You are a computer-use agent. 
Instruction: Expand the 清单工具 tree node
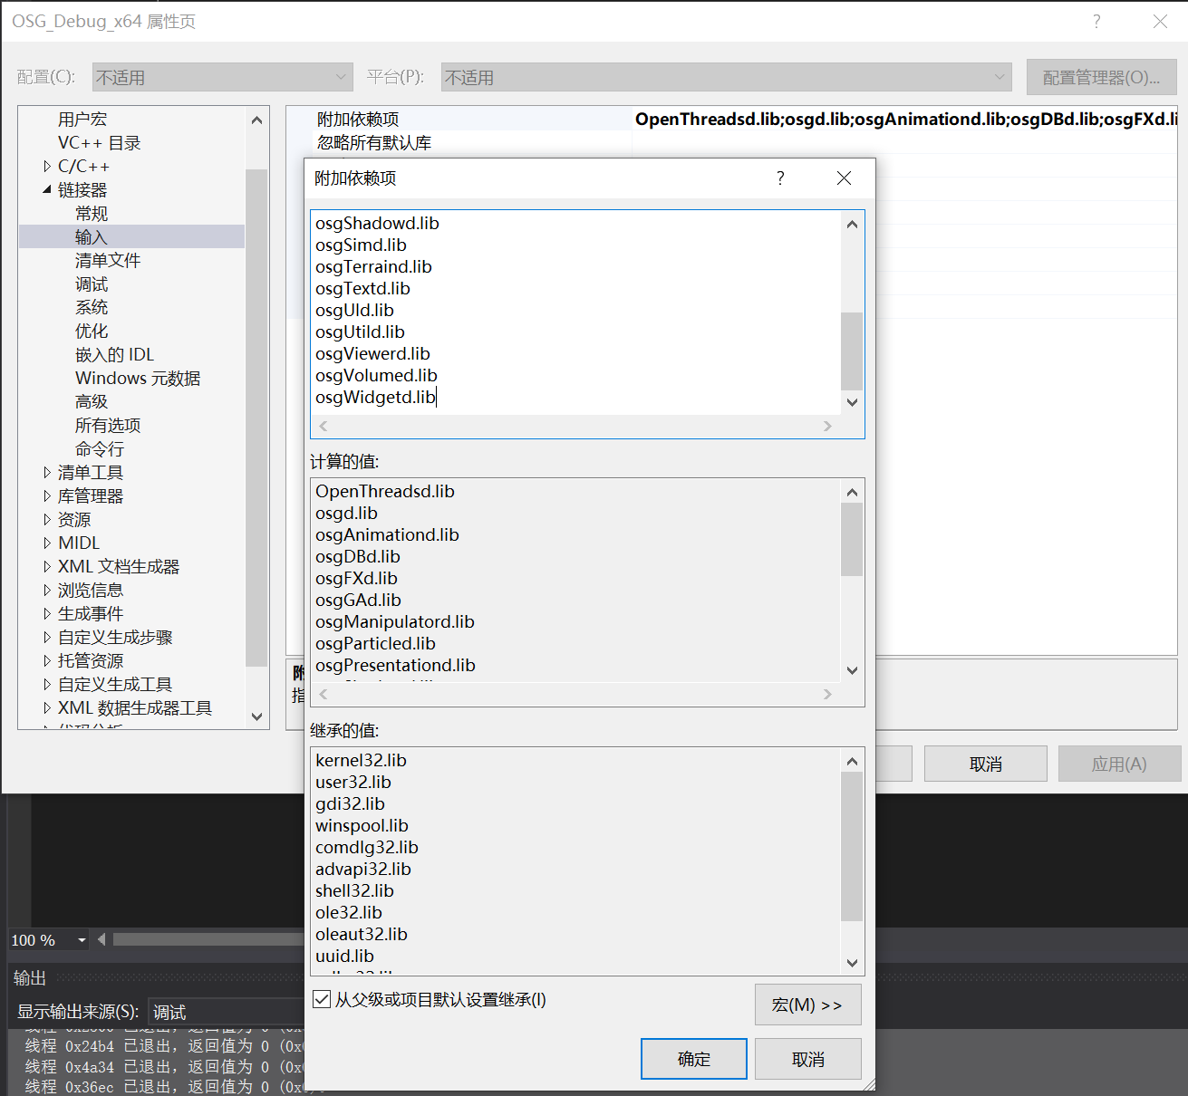pyautogui.click(x=47, y=472)
